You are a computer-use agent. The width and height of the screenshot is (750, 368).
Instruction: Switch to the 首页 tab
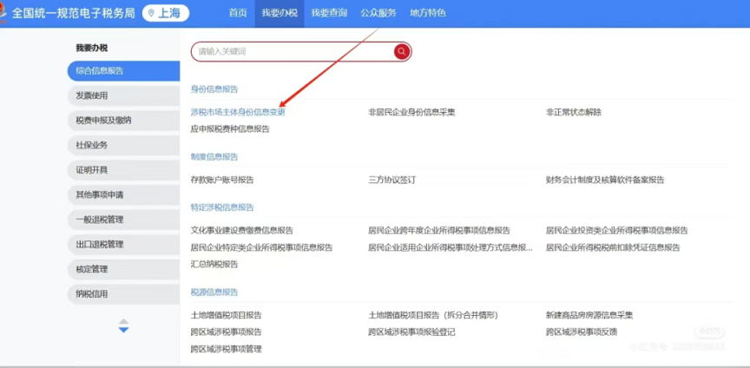click(238, 13)
